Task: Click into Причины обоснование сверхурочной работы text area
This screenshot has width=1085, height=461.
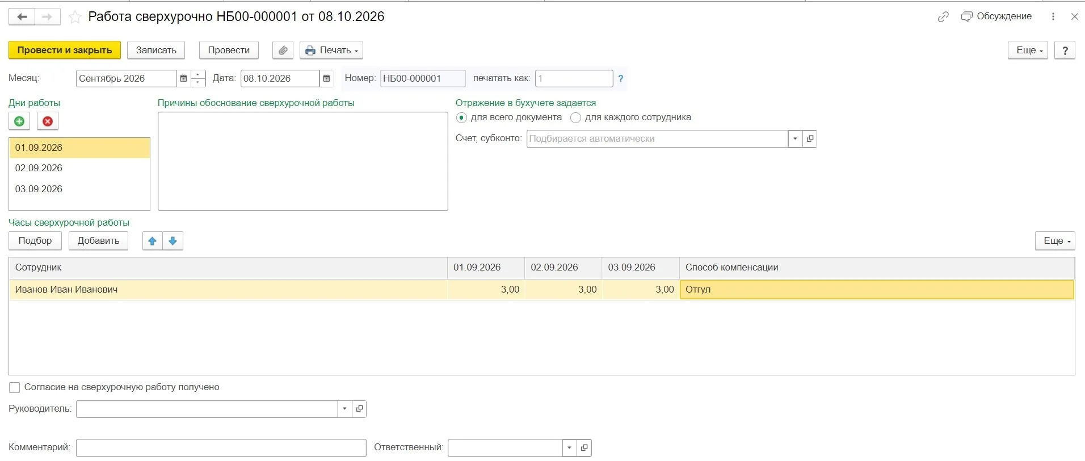Action: tap(303, 161)
